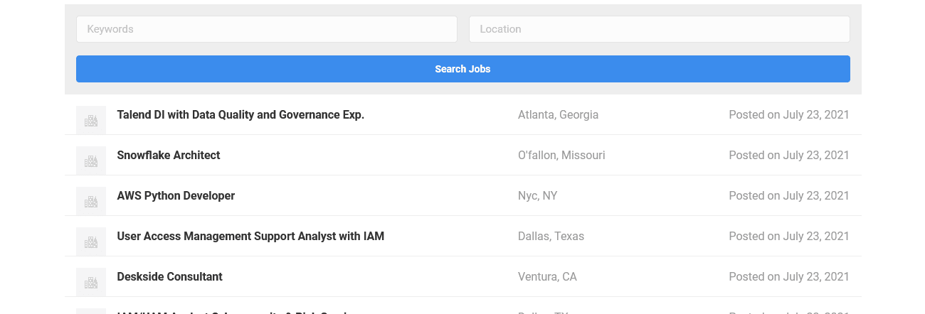925x314 pixels.
Task: Click posted date of the Deskside Consultant job
Action: click(x=789, y=276)
